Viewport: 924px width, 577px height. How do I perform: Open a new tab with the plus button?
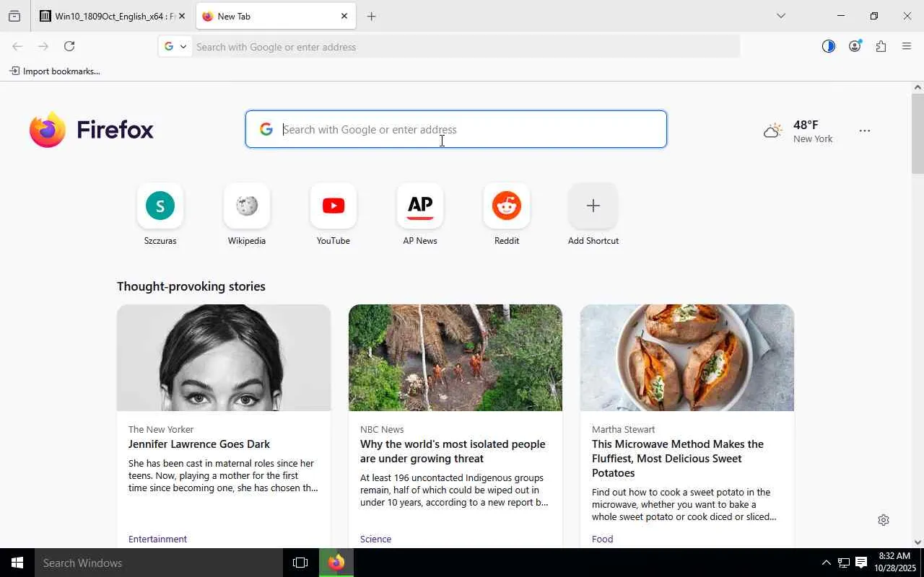pos(371,16)
